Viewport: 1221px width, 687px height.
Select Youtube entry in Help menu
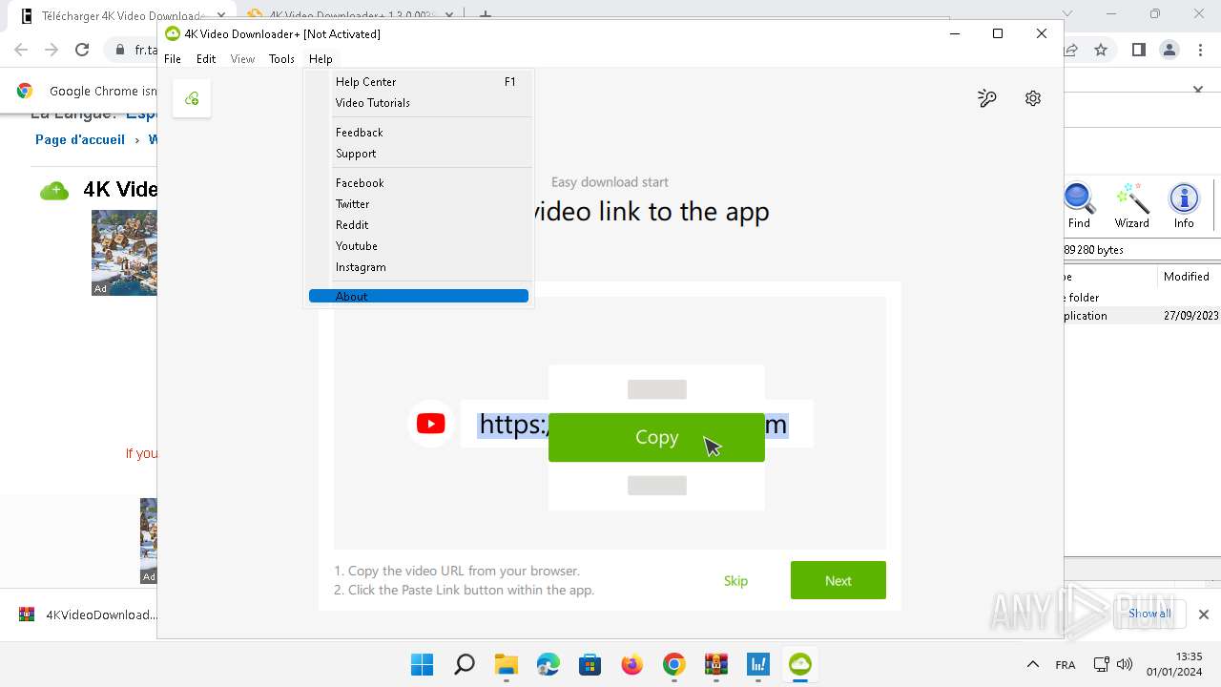[419, 246]
